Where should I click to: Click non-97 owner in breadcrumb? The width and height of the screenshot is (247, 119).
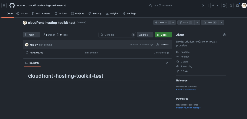pos(21,5)
